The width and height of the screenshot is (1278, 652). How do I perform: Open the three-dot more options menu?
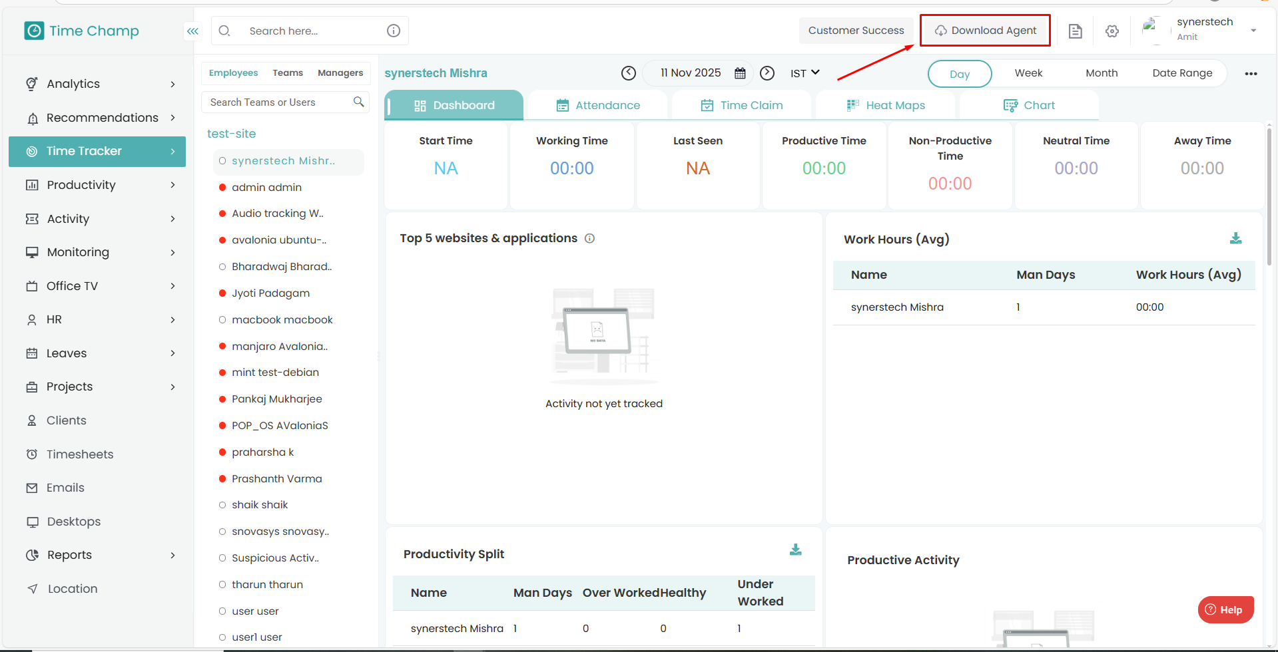[1251, 74]
